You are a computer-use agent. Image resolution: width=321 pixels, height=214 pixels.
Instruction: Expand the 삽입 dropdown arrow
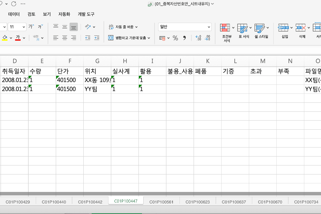[292, 28]
